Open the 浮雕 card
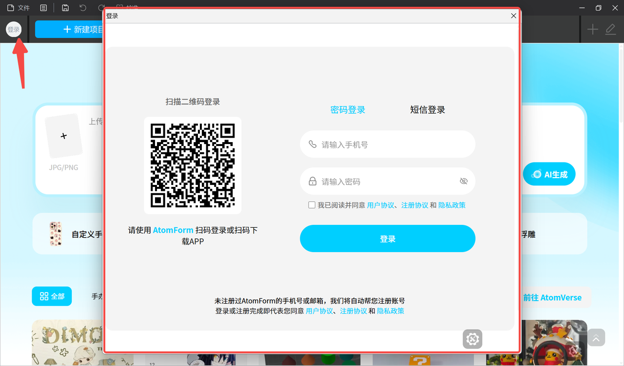The width and height of the screenshot is (624, 366). point(553,234)
